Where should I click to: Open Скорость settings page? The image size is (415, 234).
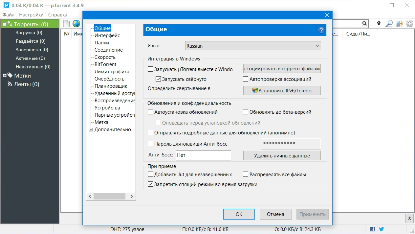tap(105, 57)
